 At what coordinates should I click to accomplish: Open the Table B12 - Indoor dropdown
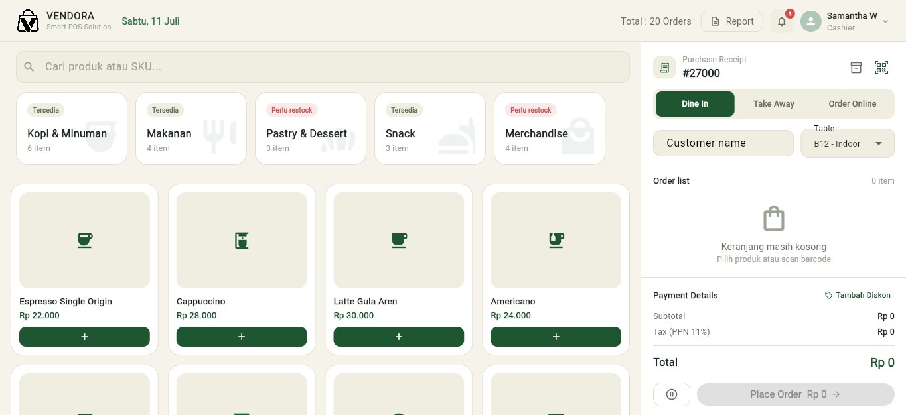click(x=848, y=143)
